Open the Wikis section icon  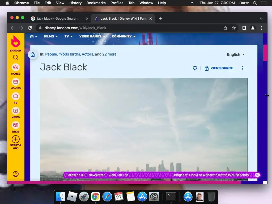(x=16, y=125)
